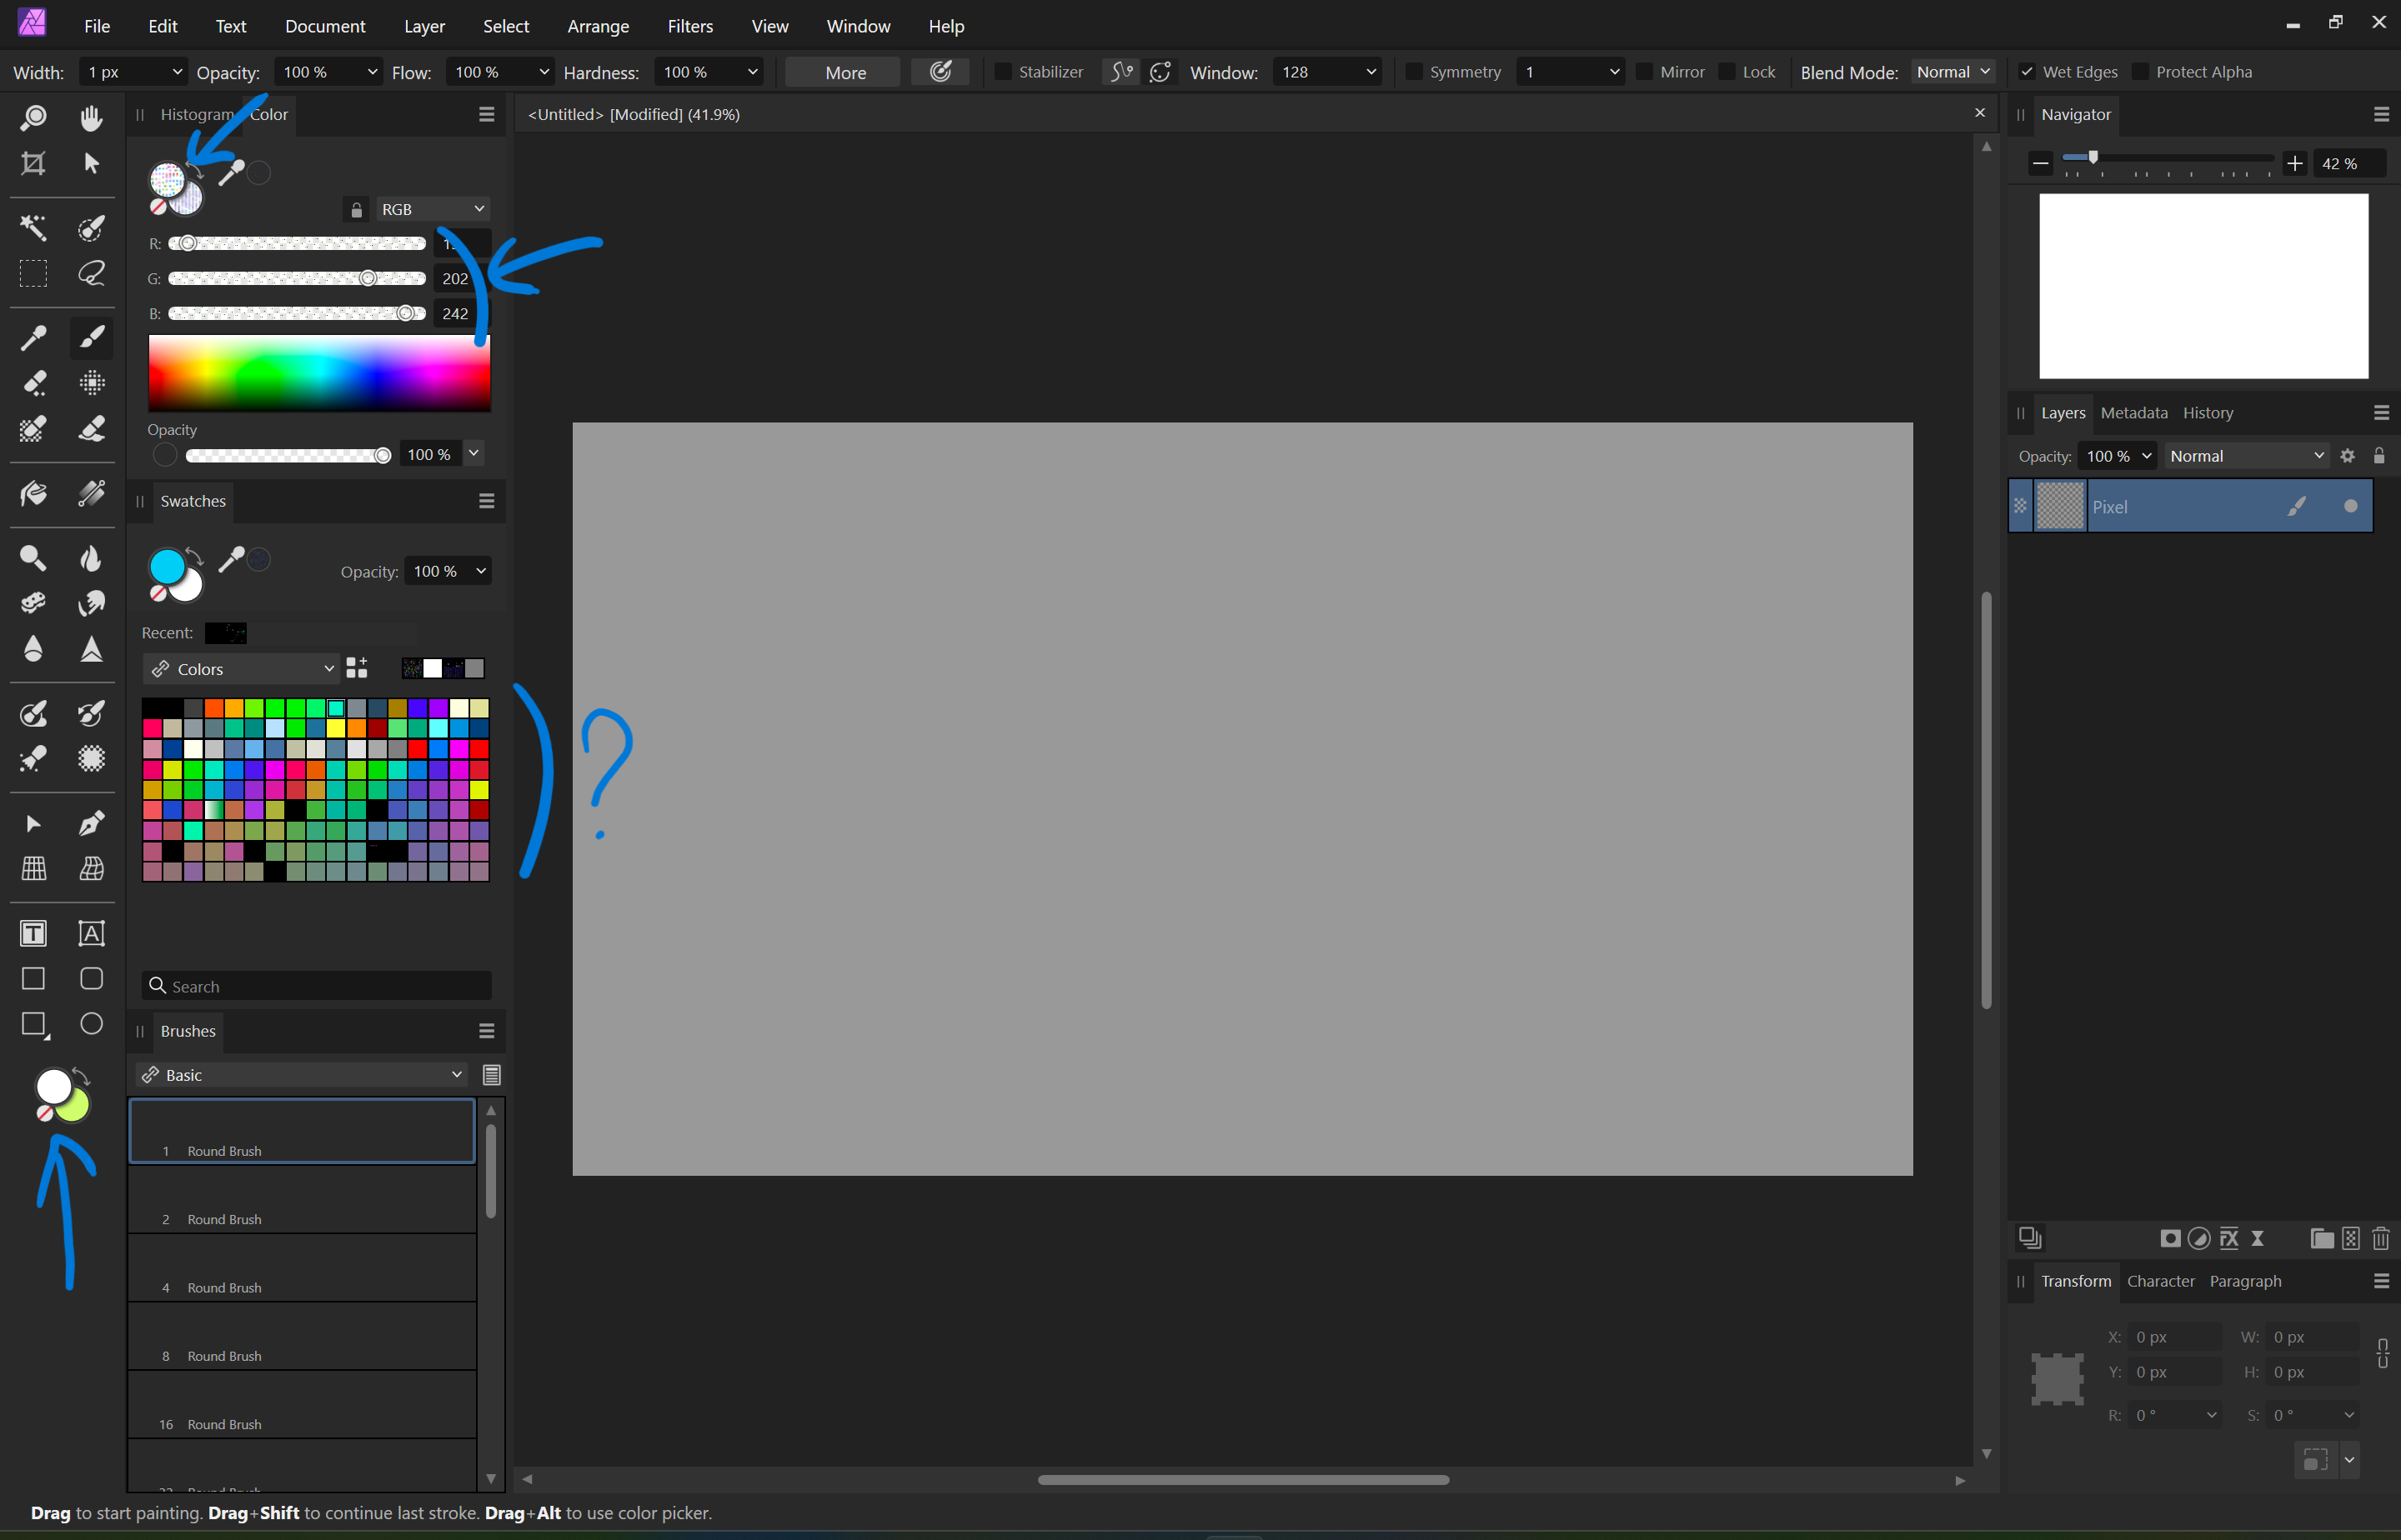Viewport: 2401px width, 1540px height.
Task: Select the Crop tool
Action: pyautogui.click(x=33, y=163)
